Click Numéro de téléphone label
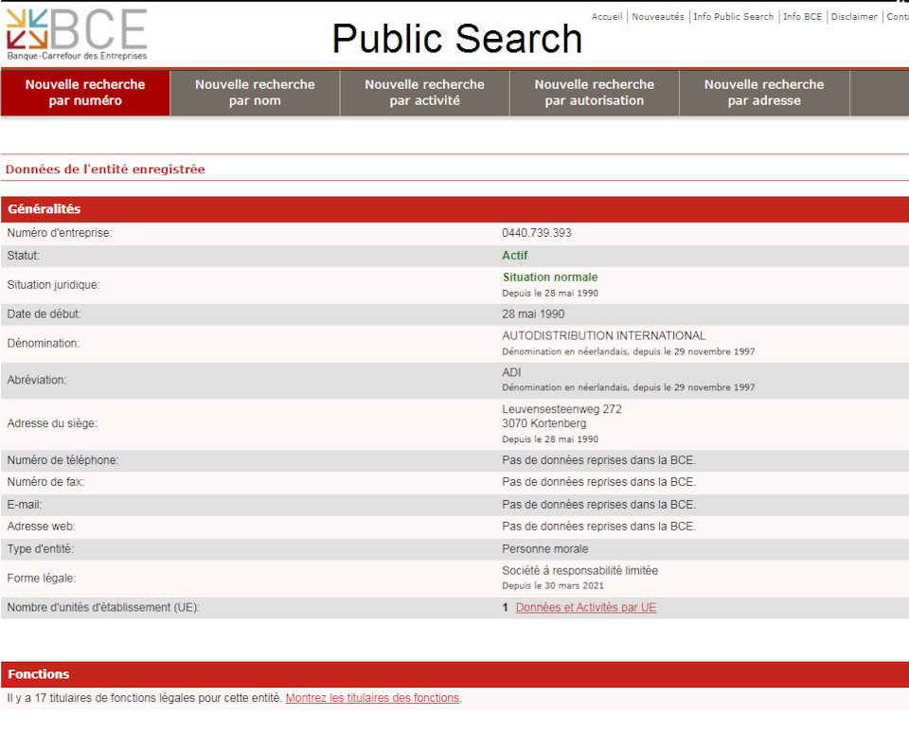 (x=62, y=460)
